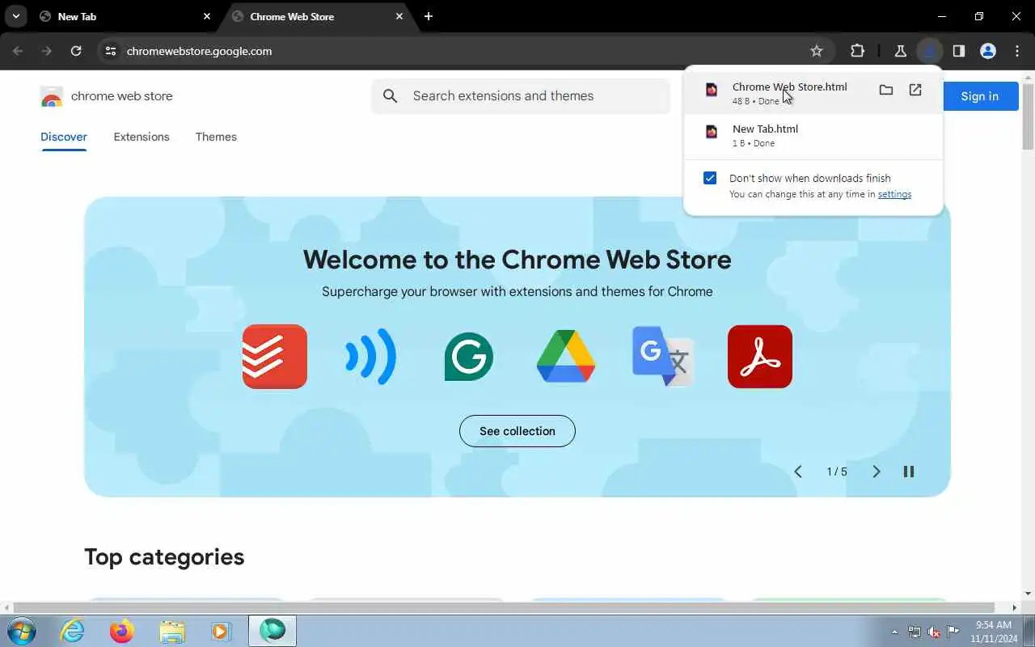Reload the current page
Viewport: 1035px width, 647px height.
click(76, 51)
